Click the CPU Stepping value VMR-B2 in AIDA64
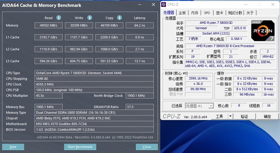Image resolution: width=280 pixels, height=153 pixels. pos(94,79)
